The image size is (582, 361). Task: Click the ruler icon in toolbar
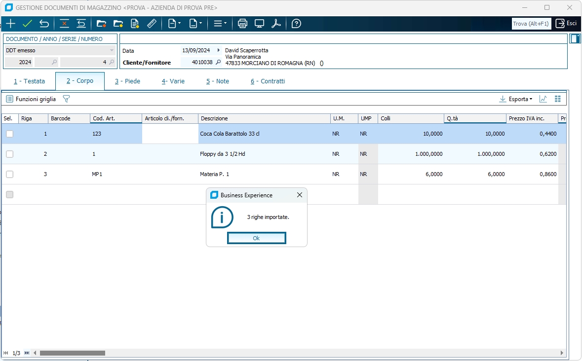click(152, 24)
